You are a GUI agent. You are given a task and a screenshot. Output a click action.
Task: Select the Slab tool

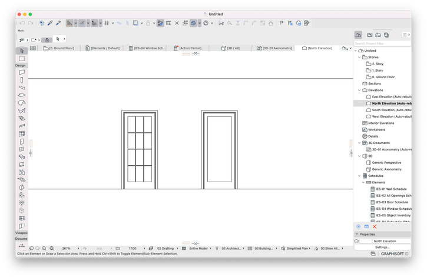coord(22,95)
